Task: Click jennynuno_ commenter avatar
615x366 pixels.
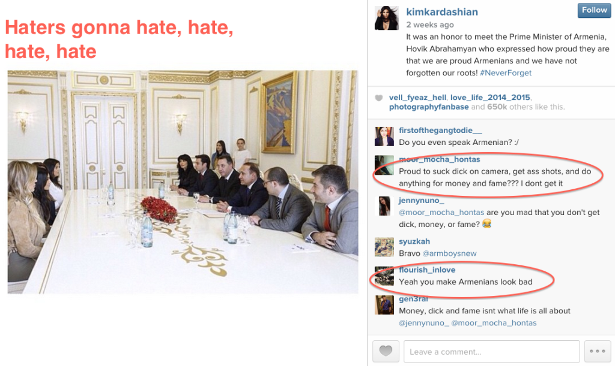Action: pyautogui.click(x=384, y=206)
